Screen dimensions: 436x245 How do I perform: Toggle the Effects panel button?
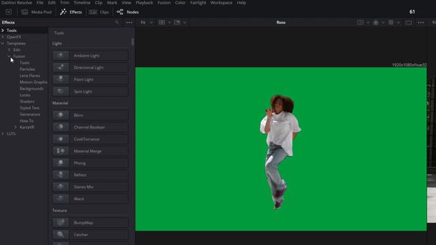coord(71,12)
